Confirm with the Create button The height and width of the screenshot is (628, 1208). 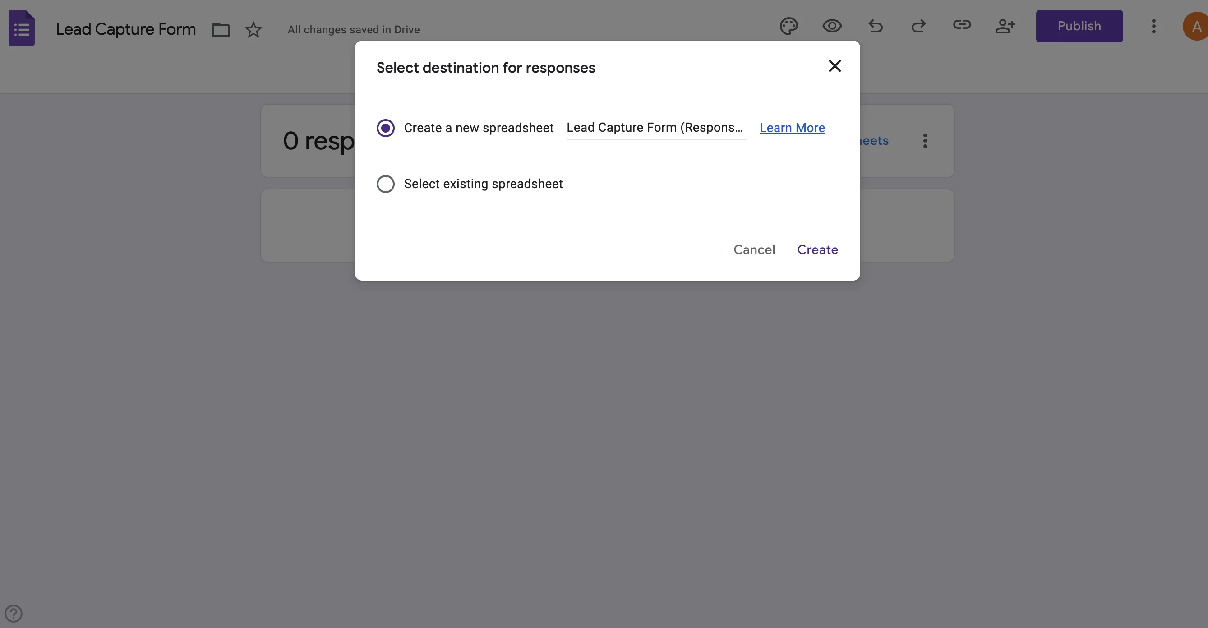click(817, 249)
